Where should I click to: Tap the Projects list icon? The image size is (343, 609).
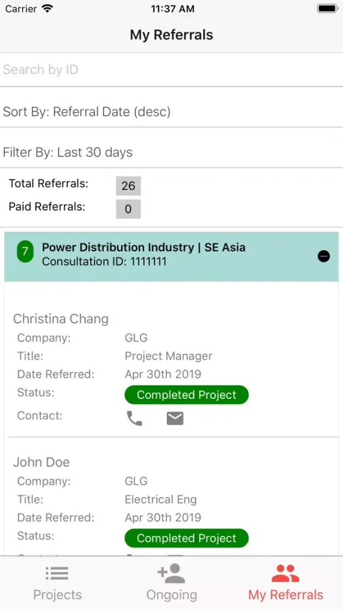57,573
